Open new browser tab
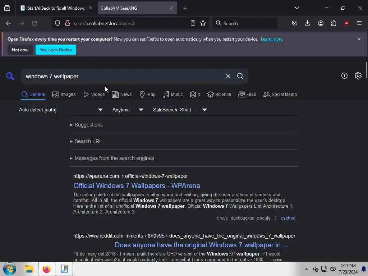The width and height of the screenshot is (368, 276). (185, 8)
